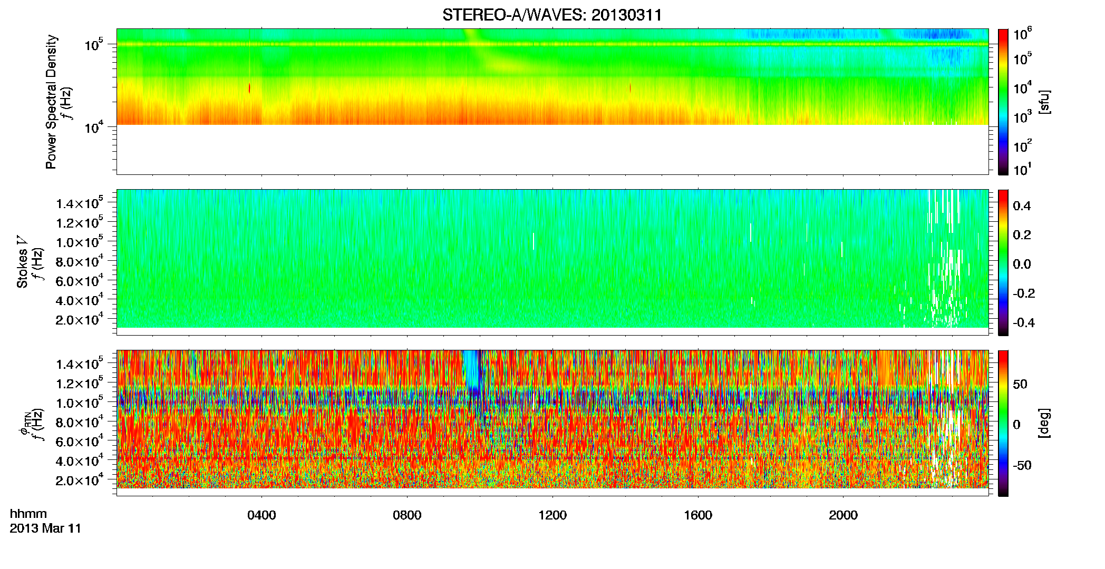Click the 0400 time axis label
The image size is (1105, 569).
click(x=261, y=515)
